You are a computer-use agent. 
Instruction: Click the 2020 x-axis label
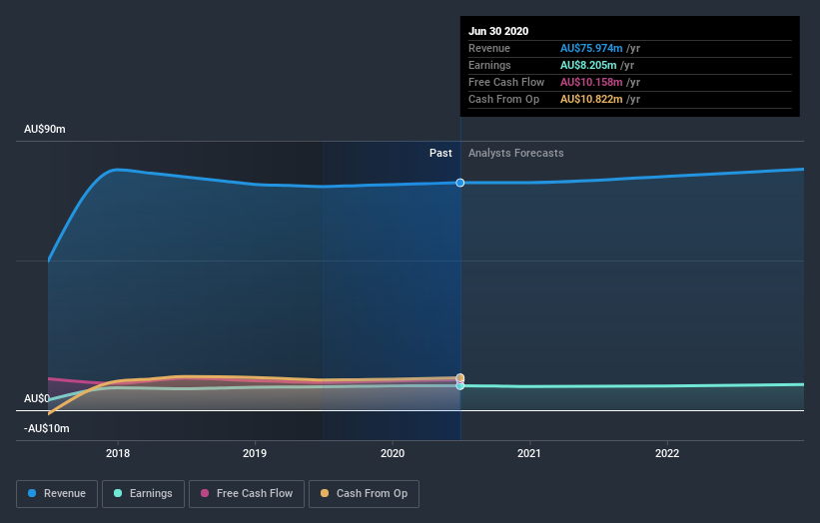point(393,453)
